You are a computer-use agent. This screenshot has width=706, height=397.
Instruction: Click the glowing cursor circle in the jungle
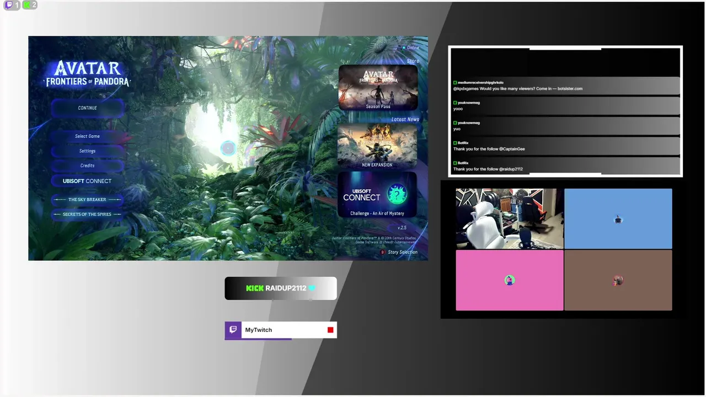click(228, 148)
